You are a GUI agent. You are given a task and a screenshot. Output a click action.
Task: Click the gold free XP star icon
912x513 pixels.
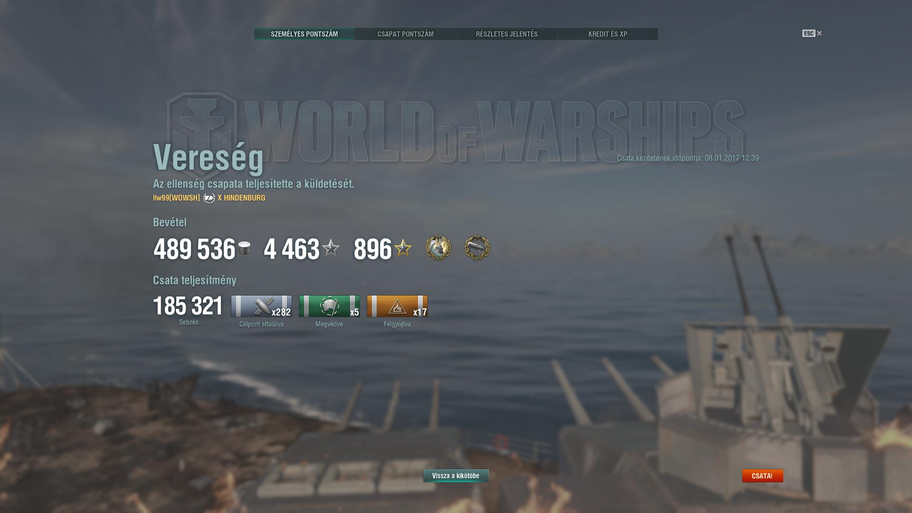click(403, 247)
